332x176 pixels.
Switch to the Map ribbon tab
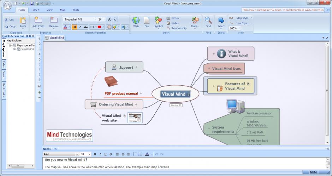coord(63,10)
